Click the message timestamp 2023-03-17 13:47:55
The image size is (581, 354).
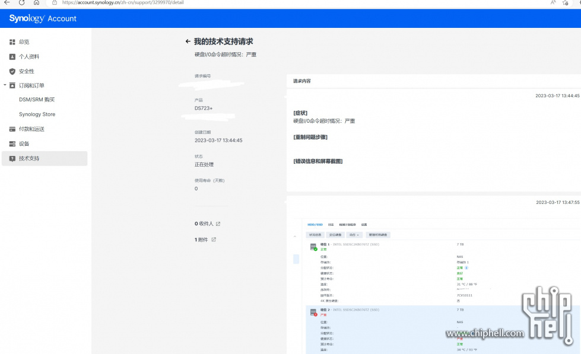tap(558, 202)
